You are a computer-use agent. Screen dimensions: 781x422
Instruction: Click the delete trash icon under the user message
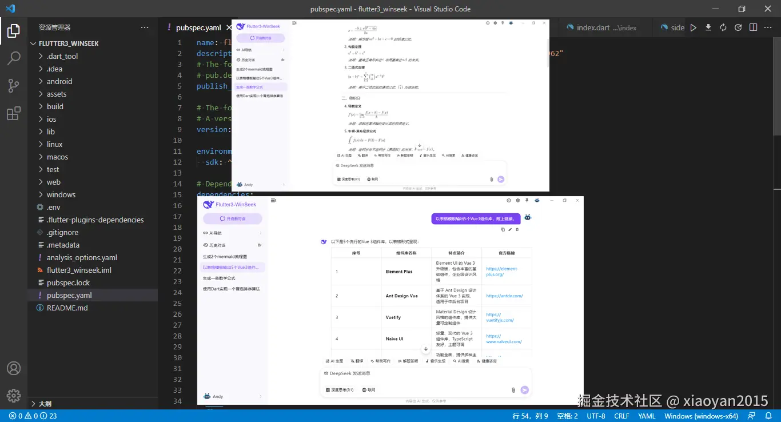point(517,229)
